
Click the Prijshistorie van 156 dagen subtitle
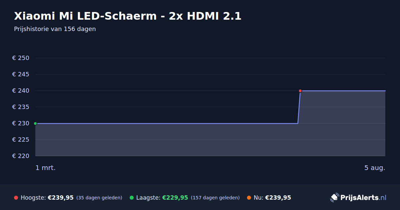55,29
